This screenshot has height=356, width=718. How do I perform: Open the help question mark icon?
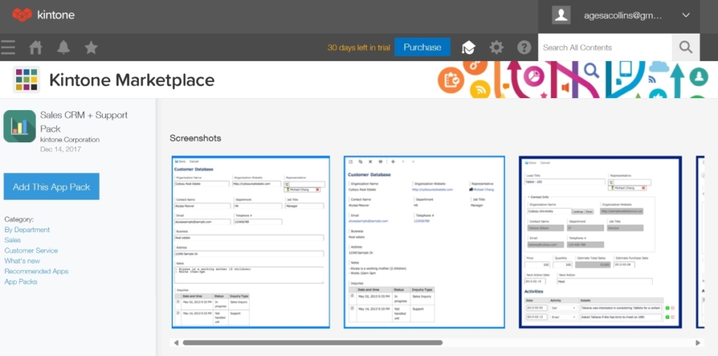(524, 48)
